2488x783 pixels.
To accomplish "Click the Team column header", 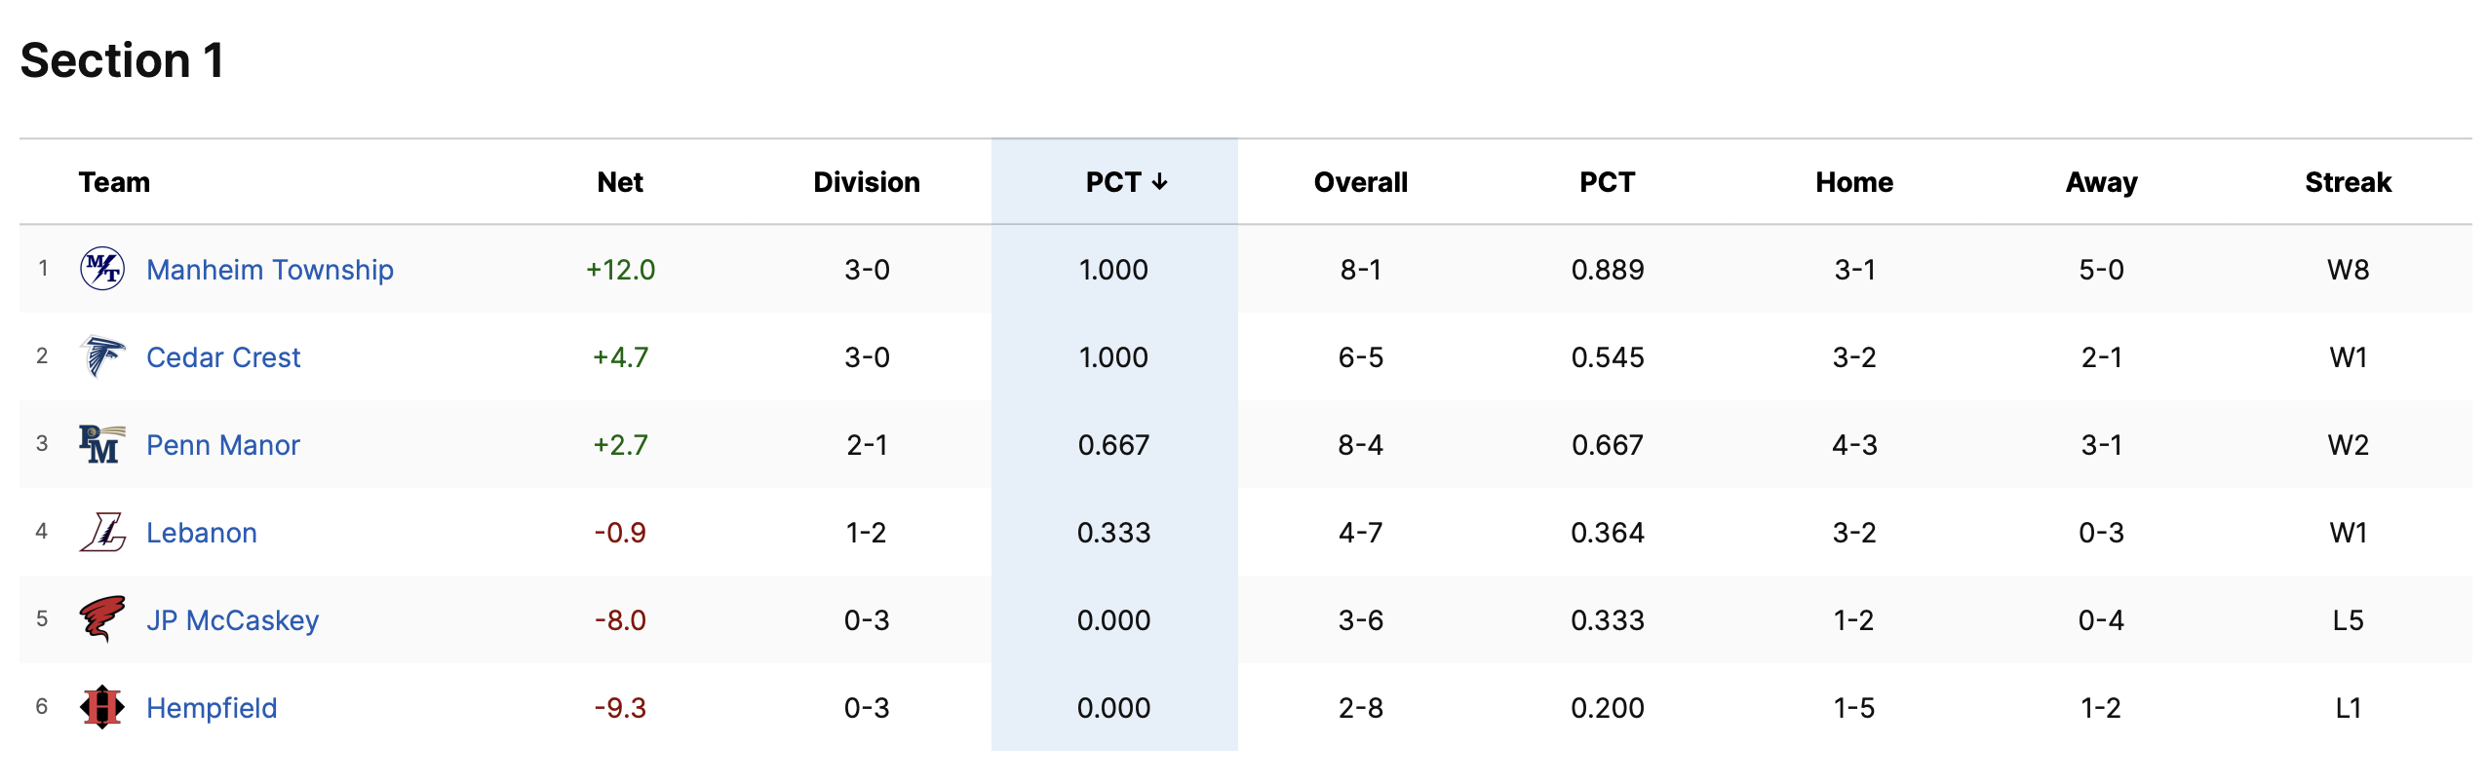I will pyautogui.click(x=114, y=182).
